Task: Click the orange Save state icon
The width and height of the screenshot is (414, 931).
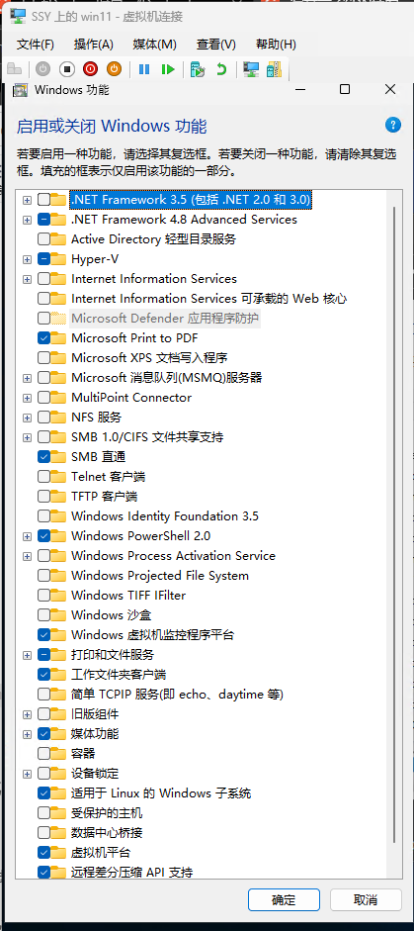Action: [x=114, y=69]
